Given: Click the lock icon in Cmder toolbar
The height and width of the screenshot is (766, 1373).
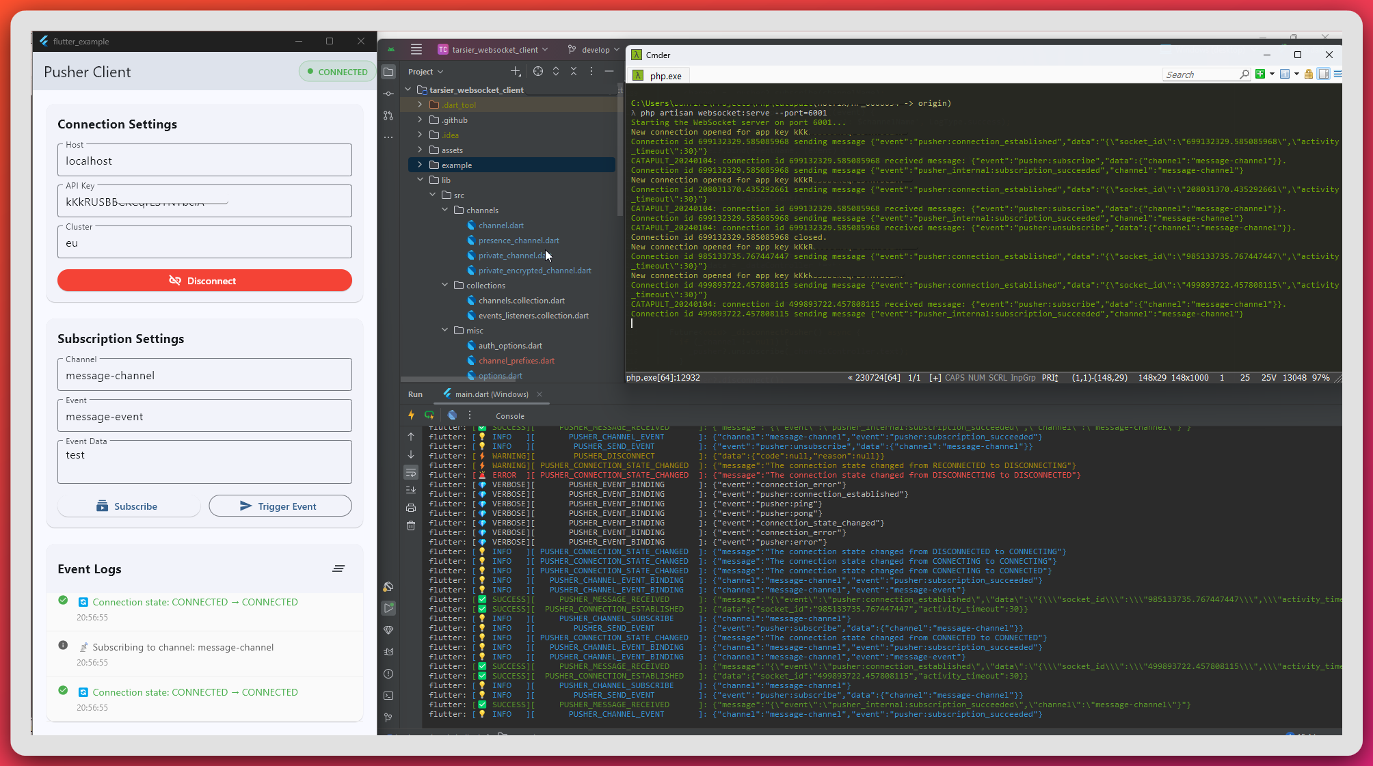Looking at the screenshot, I should pyautogui.click(x=1308, y=74).
